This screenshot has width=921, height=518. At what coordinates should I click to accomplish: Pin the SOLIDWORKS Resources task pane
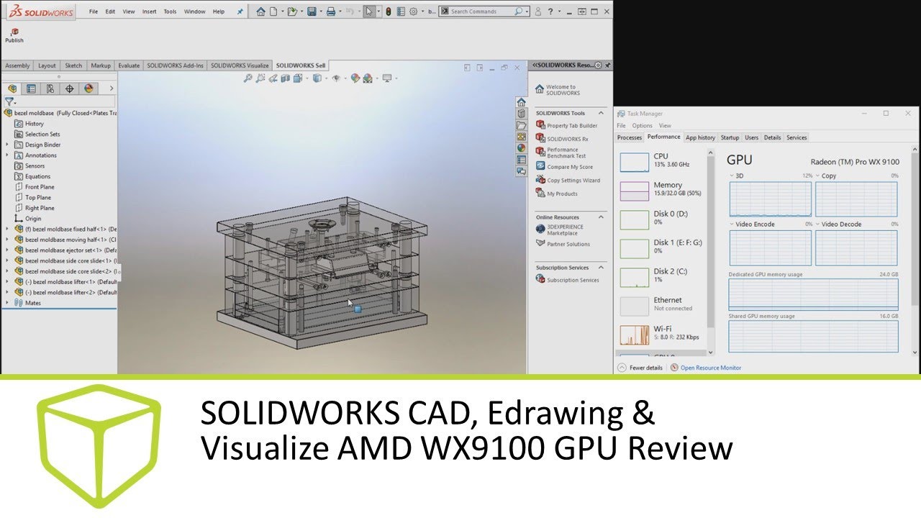coord(608,65)
